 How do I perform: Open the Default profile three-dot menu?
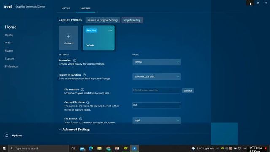(110, 30)
